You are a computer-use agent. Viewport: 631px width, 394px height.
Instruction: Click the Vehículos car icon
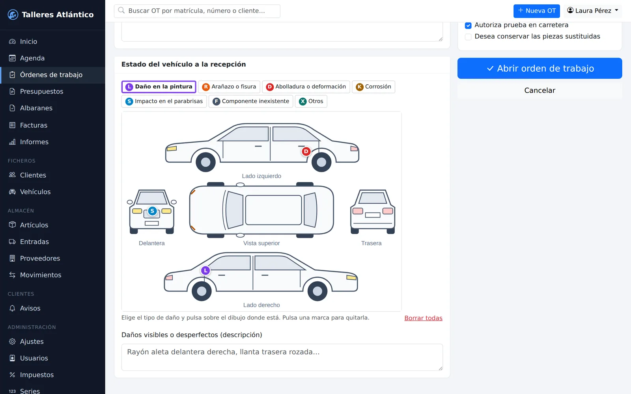point(12,192)
